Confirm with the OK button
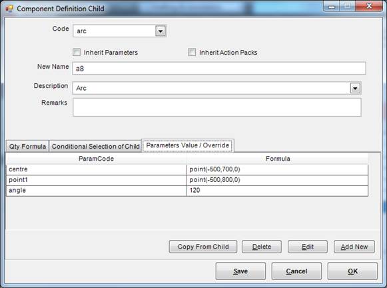Screen dimensions: 387x288 pyautogui.click(x=352, y=271)
